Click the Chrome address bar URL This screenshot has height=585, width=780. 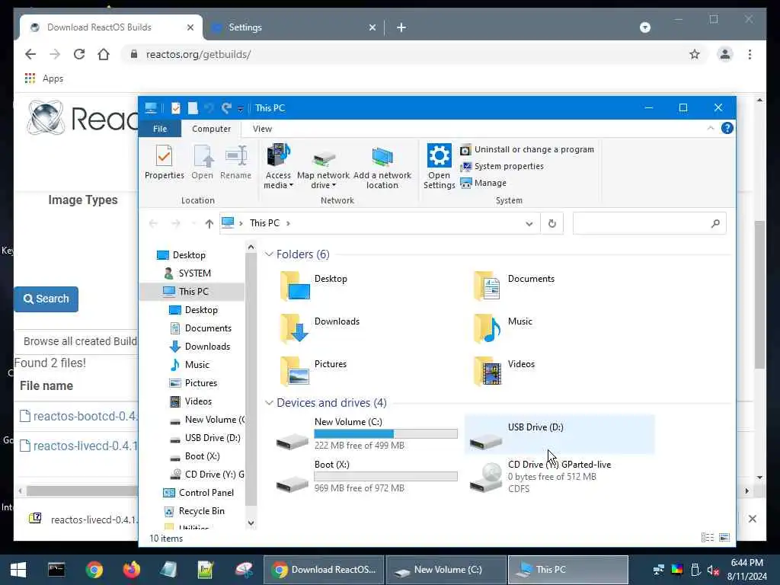coord(198,54)
